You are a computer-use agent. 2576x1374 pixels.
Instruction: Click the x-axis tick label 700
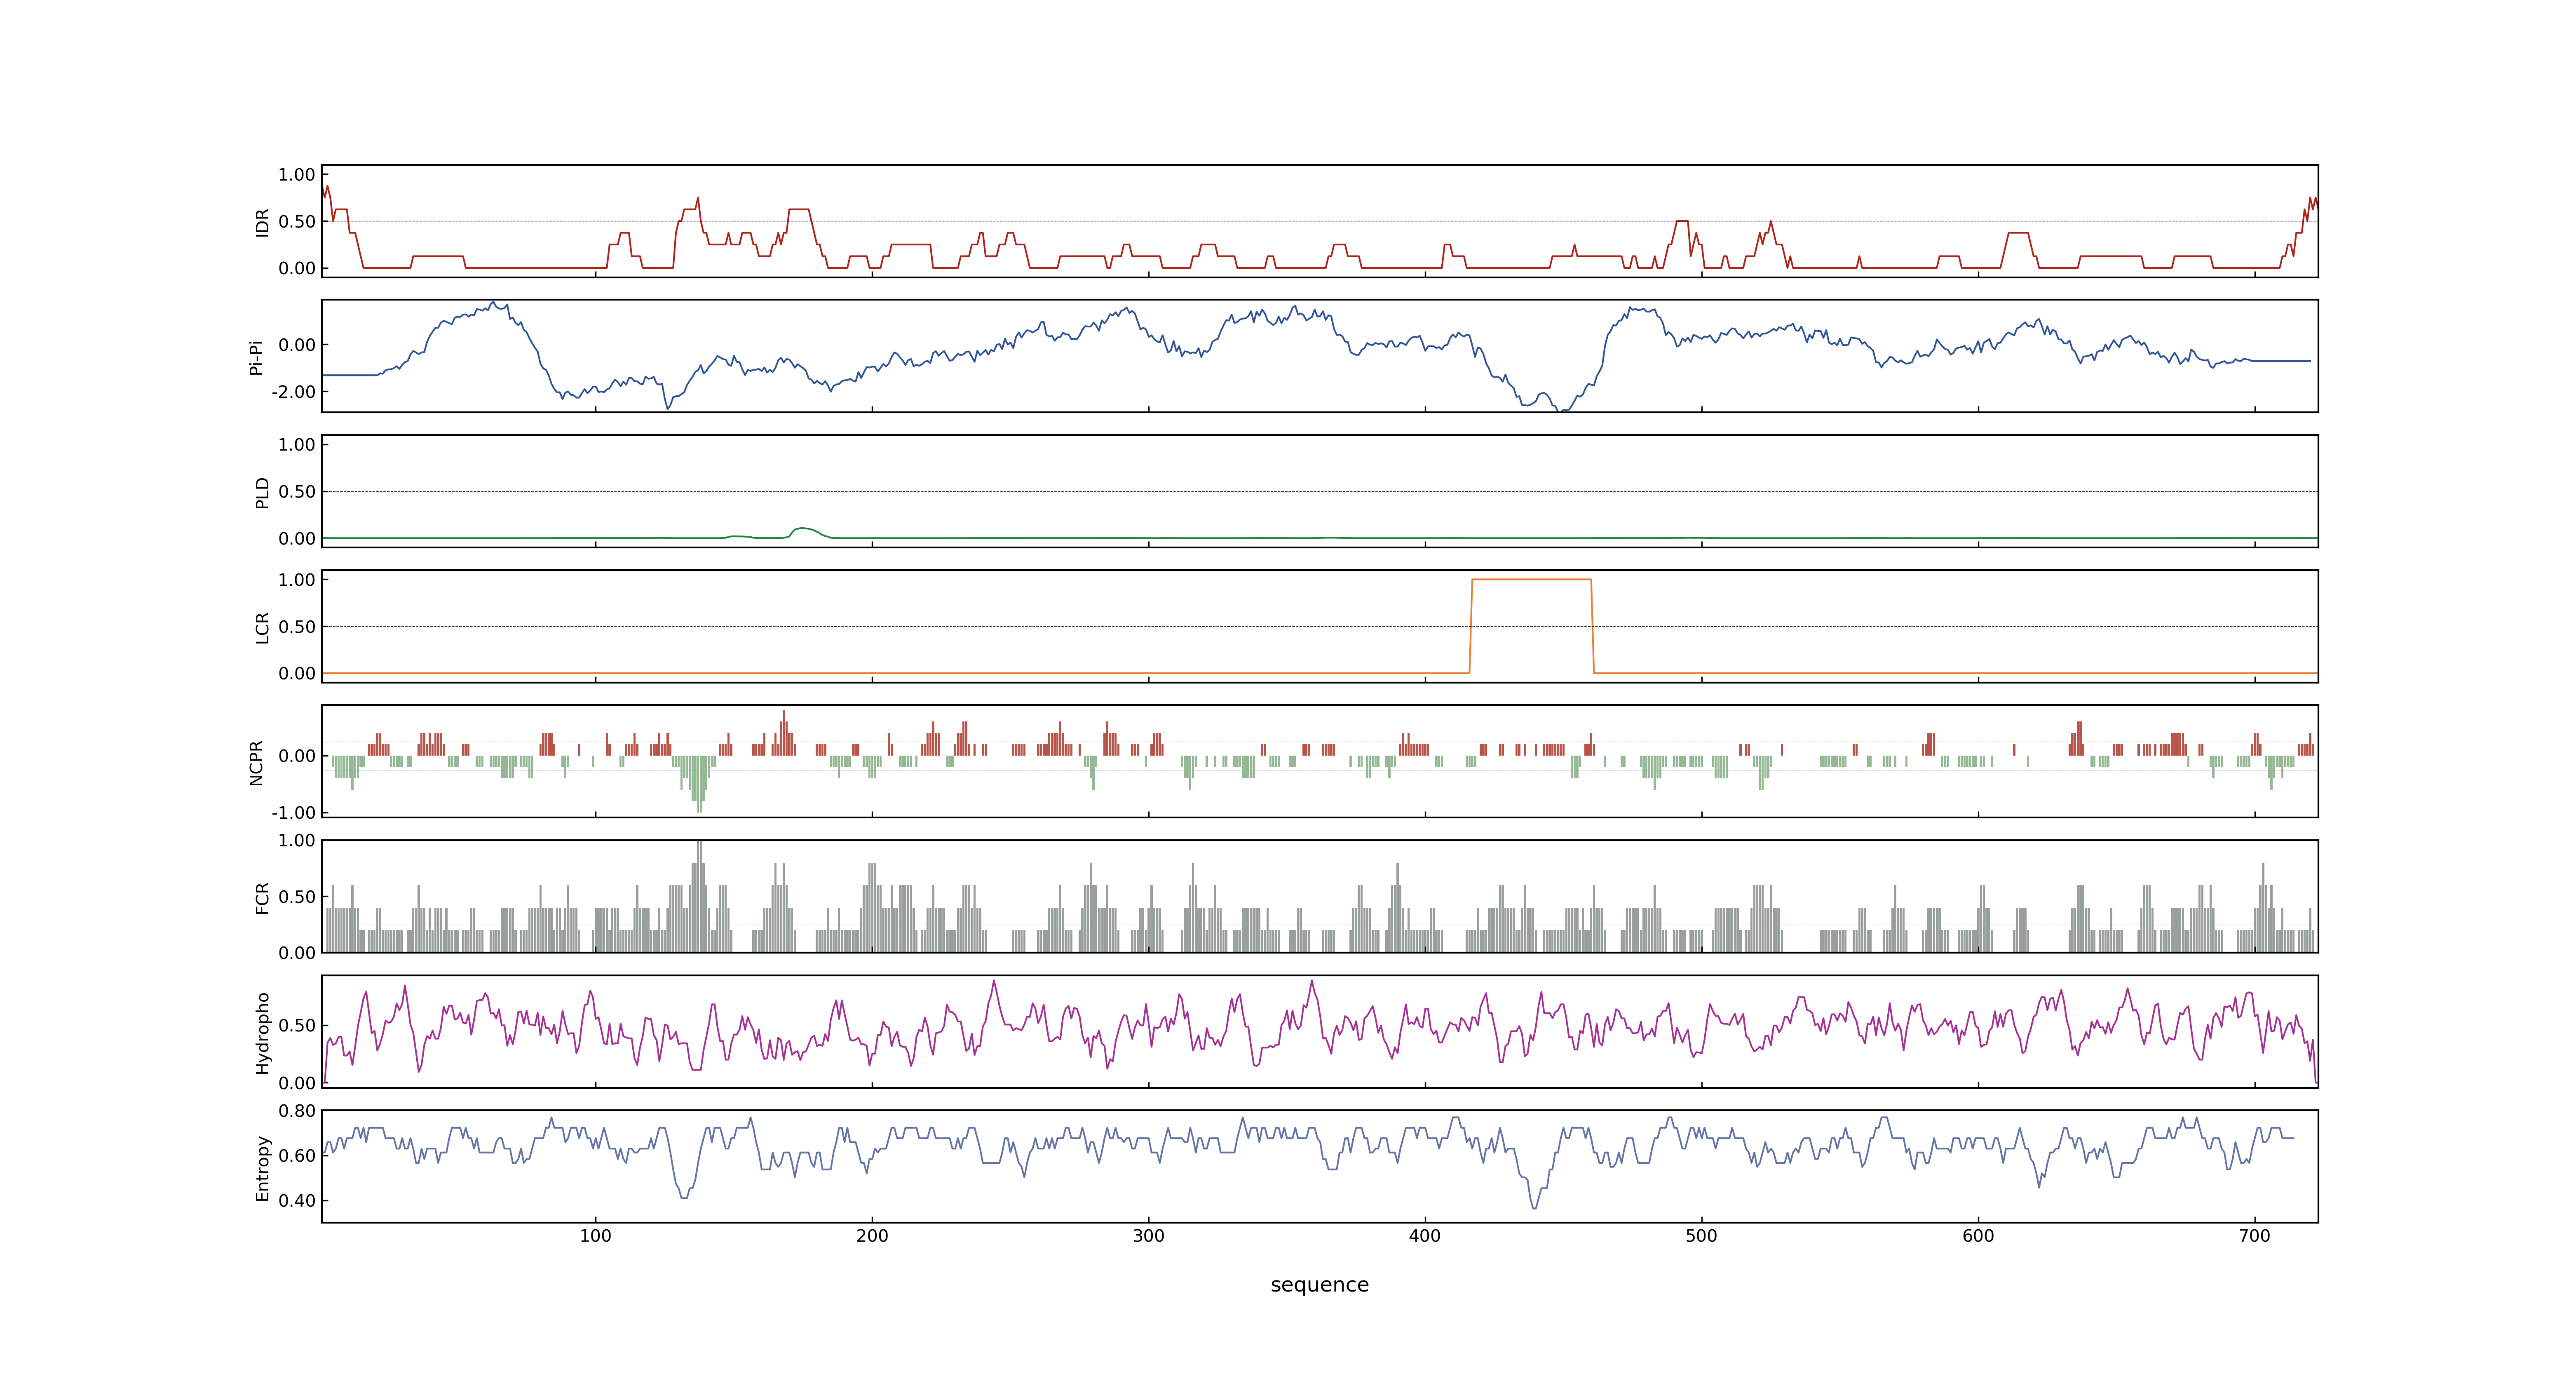point(2255,1236)
